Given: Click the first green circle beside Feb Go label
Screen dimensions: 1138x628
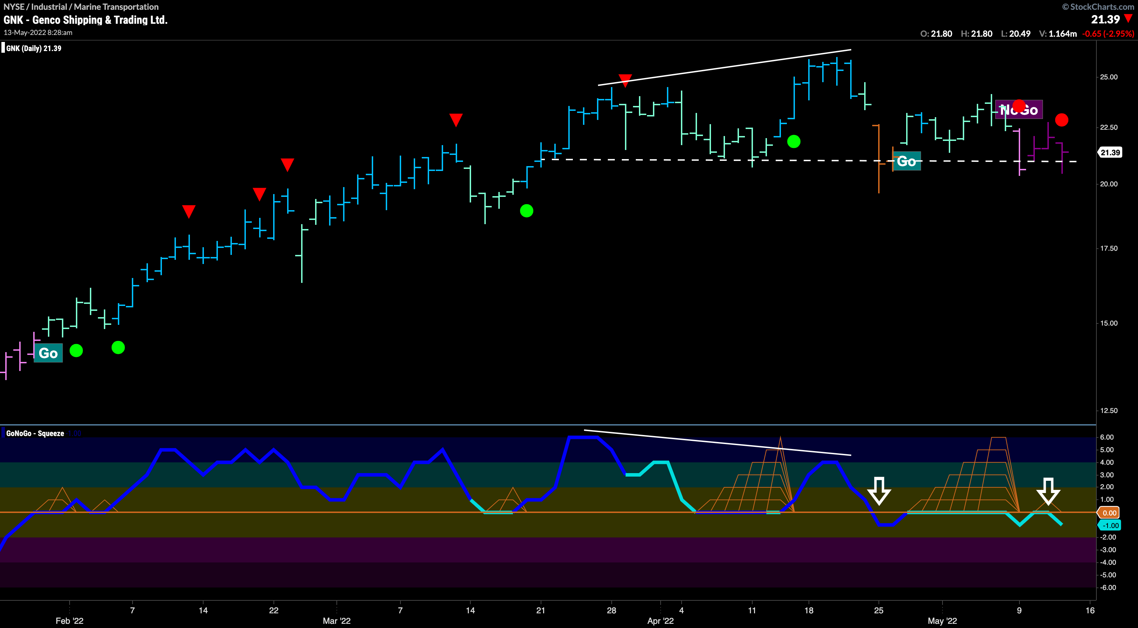Looking at the screenshot, I should coord(76,350).
